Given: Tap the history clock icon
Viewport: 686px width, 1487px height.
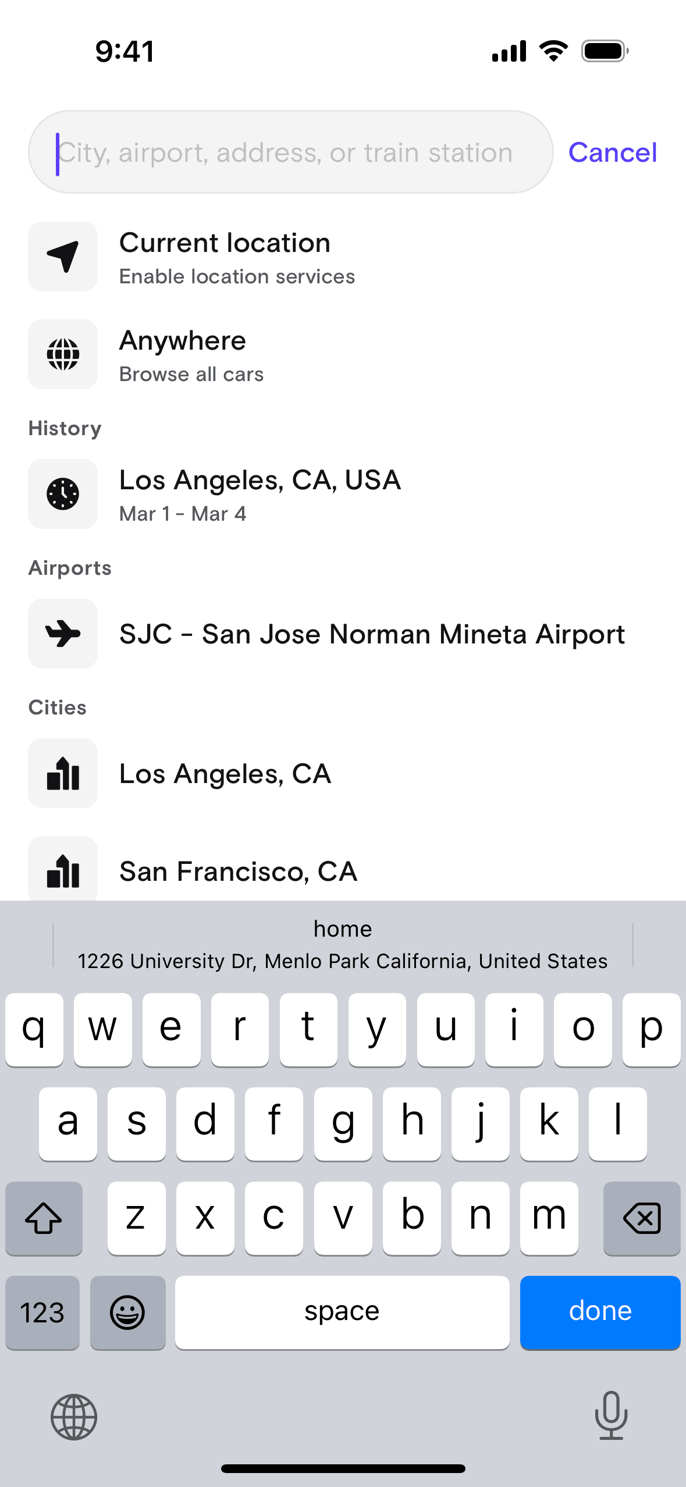Looking at the screenshot, I should tap(63, 494).
